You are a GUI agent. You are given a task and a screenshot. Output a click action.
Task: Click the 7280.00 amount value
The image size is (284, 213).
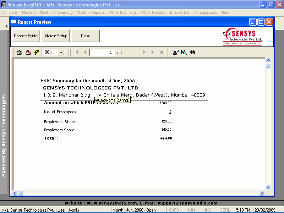click(165, 103)
